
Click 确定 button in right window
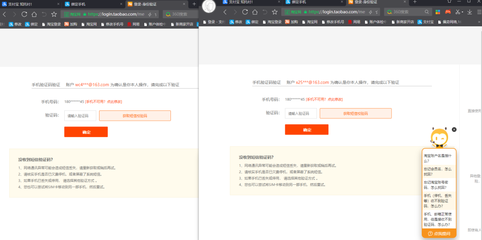coord(307,129)
